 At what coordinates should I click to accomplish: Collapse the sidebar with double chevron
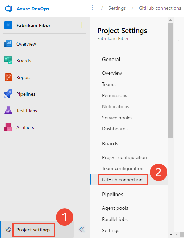82,229
